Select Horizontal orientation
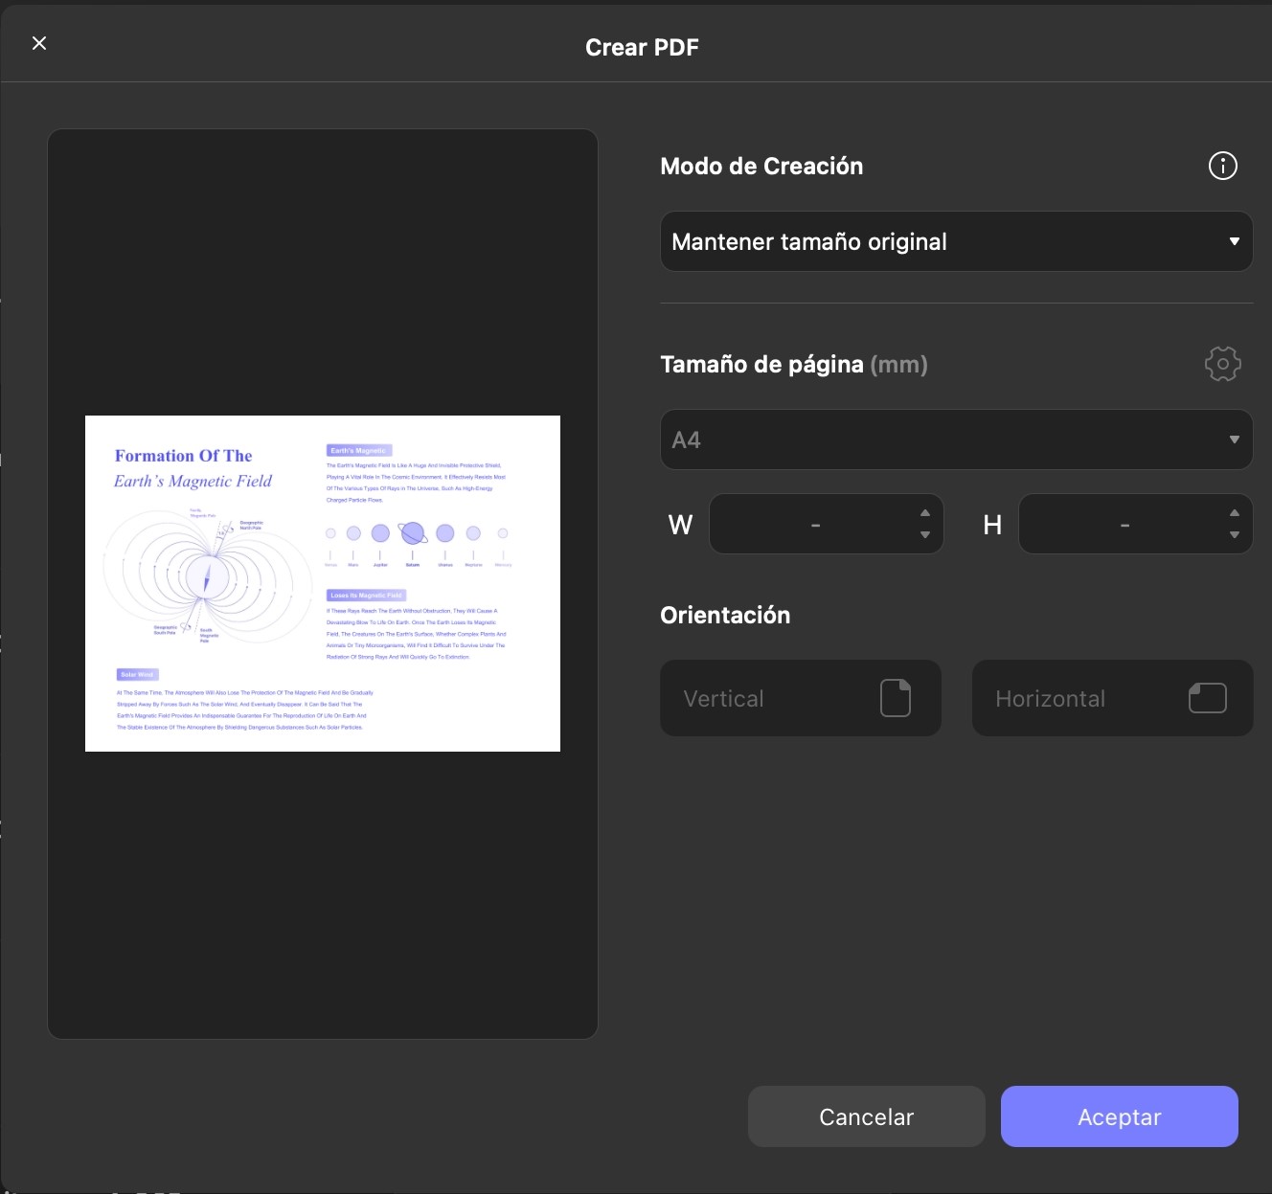Screen dimensions: 1272x1194 [x=1112, y=698]
